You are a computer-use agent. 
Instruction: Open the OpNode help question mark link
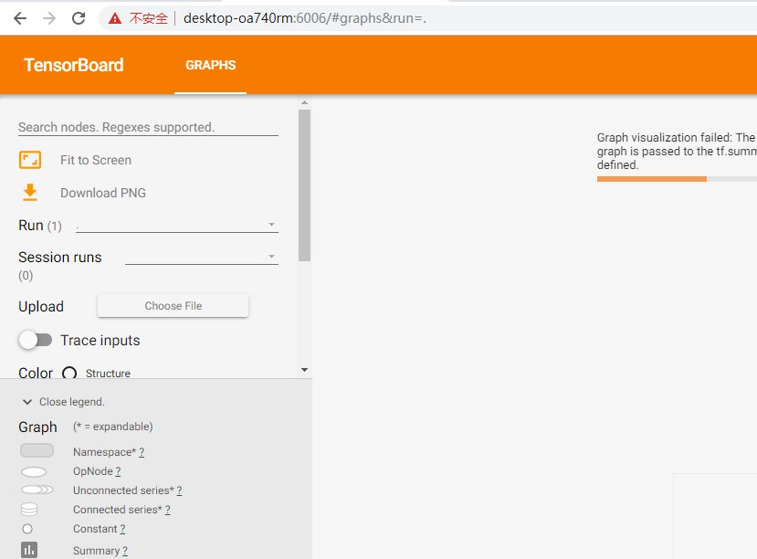[119, 471]
